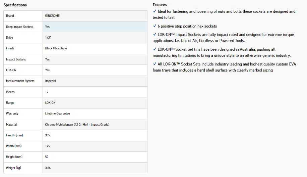Click the checkmark beside "Ideal for fastening" feature
The height and width of the screenshot is (177, 307).
(155, 11)
